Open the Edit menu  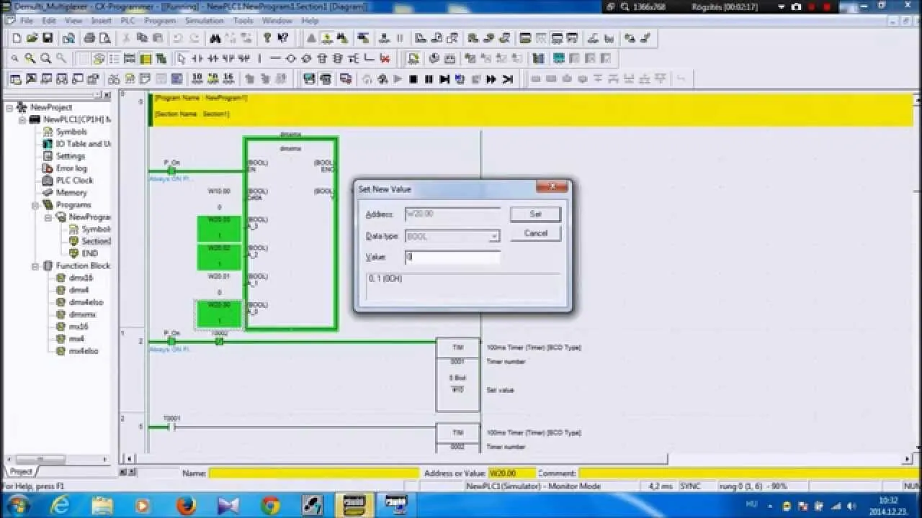coord(49,21)
